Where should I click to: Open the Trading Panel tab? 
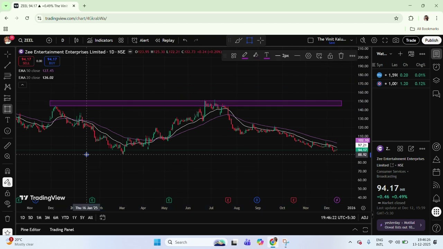[62, 230]
